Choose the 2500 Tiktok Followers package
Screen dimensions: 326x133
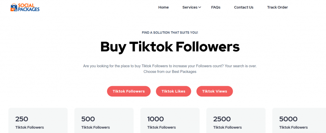[236, 120]
